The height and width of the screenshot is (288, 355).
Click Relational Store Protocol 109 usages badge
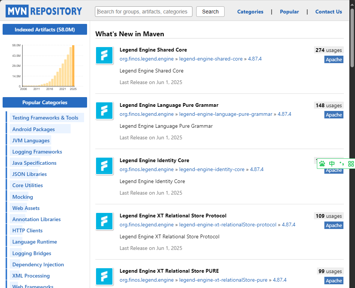click(x=329, y=216)
